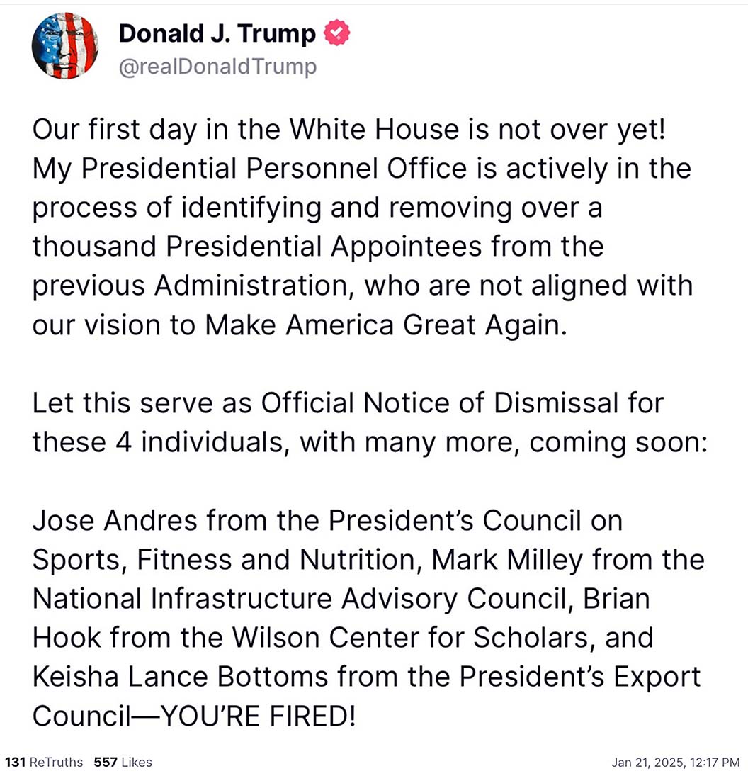The image size is (748, 776).
Task: Visit the @realDonaldTrump handle
Action: pyautogui.click(x=217, y=67)
